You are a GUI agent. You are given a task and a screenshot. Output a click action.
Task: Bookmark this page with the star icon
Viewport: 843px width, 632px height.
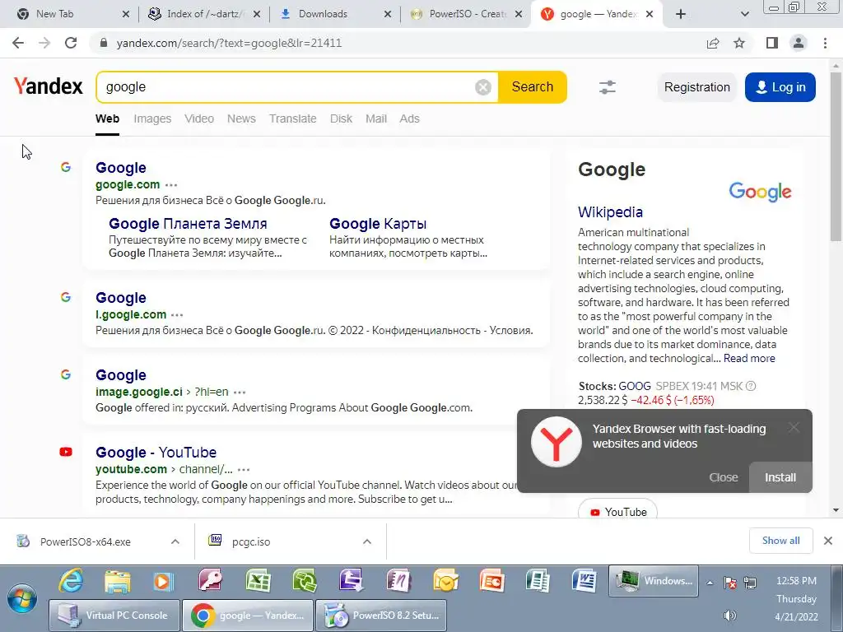(x=739, y=43)
